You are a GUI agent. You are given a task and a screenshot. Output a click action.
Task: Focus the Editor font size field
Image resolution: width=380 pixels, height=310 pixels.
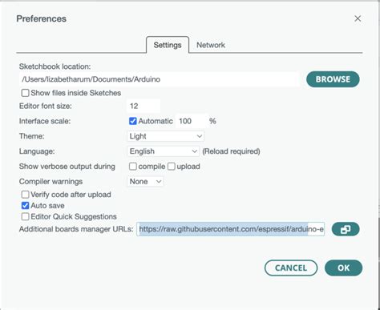pyautogui.click(x=144, y=106)
